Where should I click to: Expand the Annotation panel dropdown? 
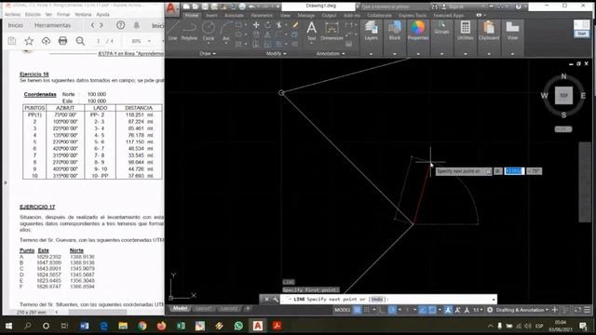331,54
